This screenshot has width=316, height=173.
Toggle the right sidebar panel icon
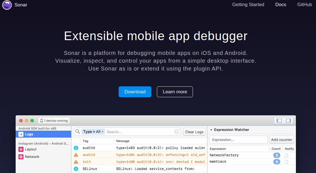[288, 121]
